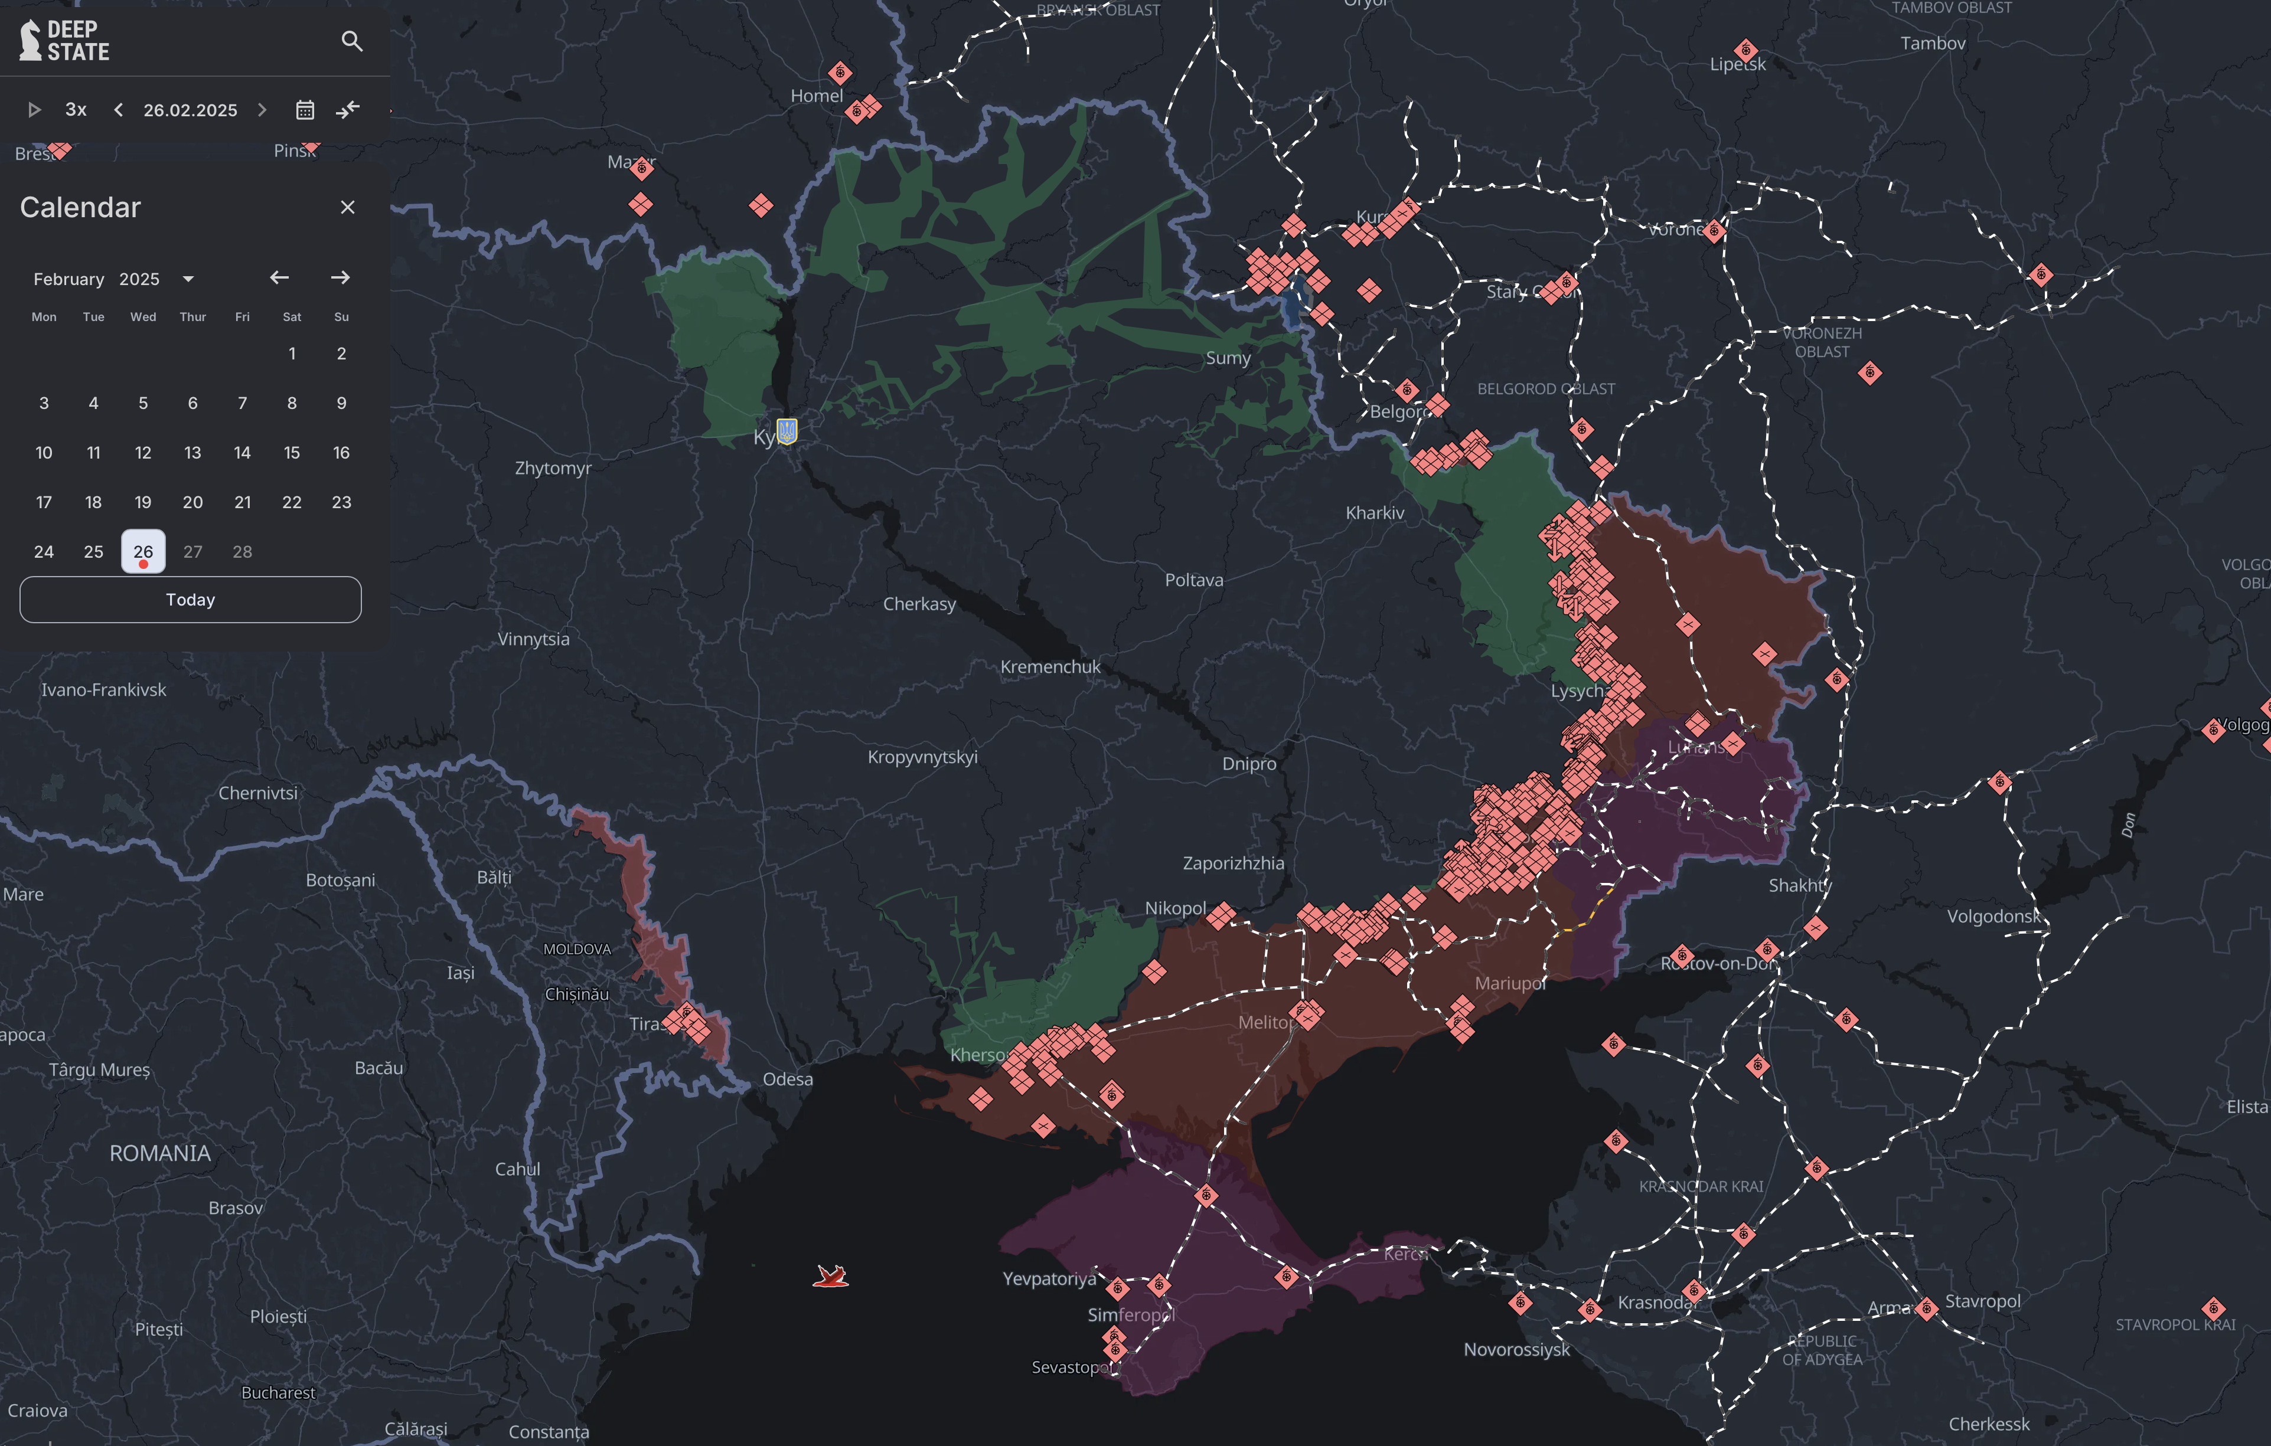Select February 25 in calendar
Viewport: 2271px width, 1446px height.
(x=93, y=552)
